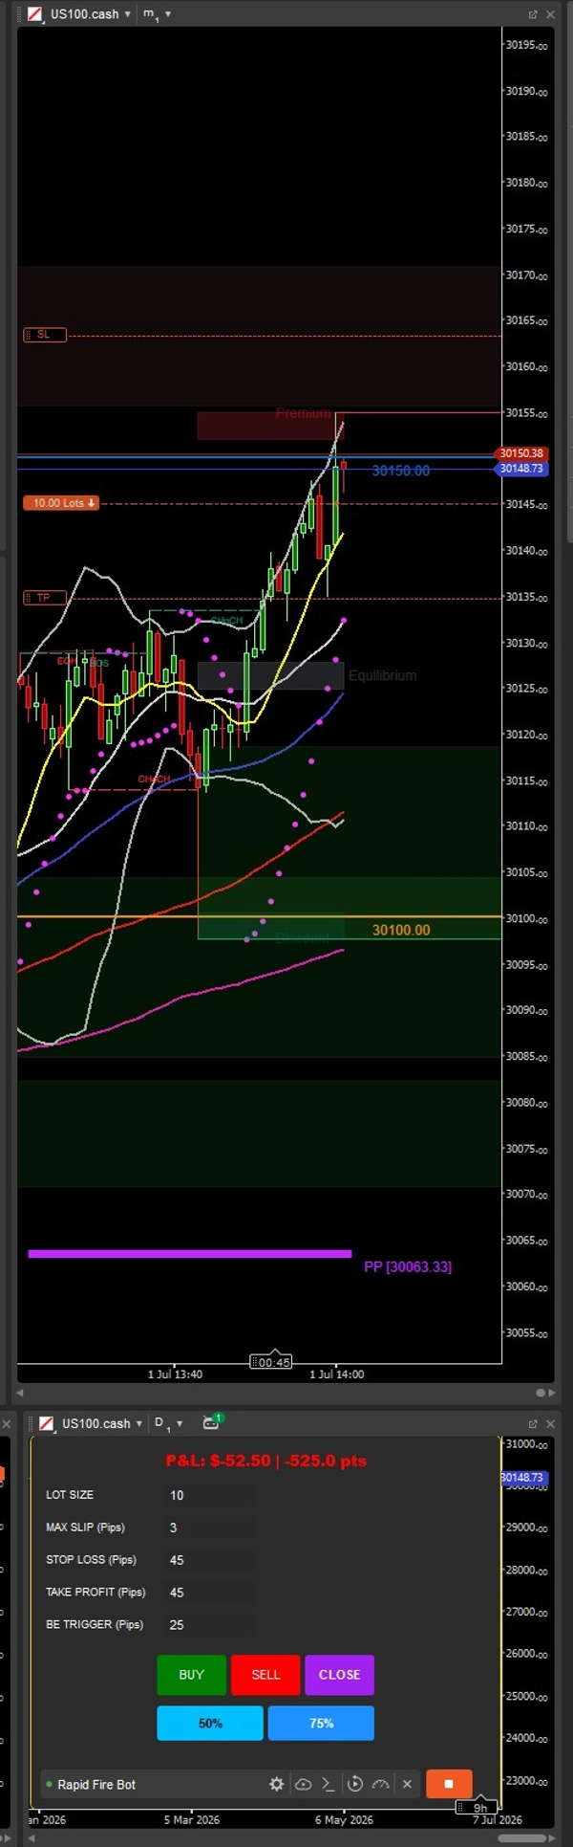
Task: Click the P&L readout text
Action: (266, 1461)
